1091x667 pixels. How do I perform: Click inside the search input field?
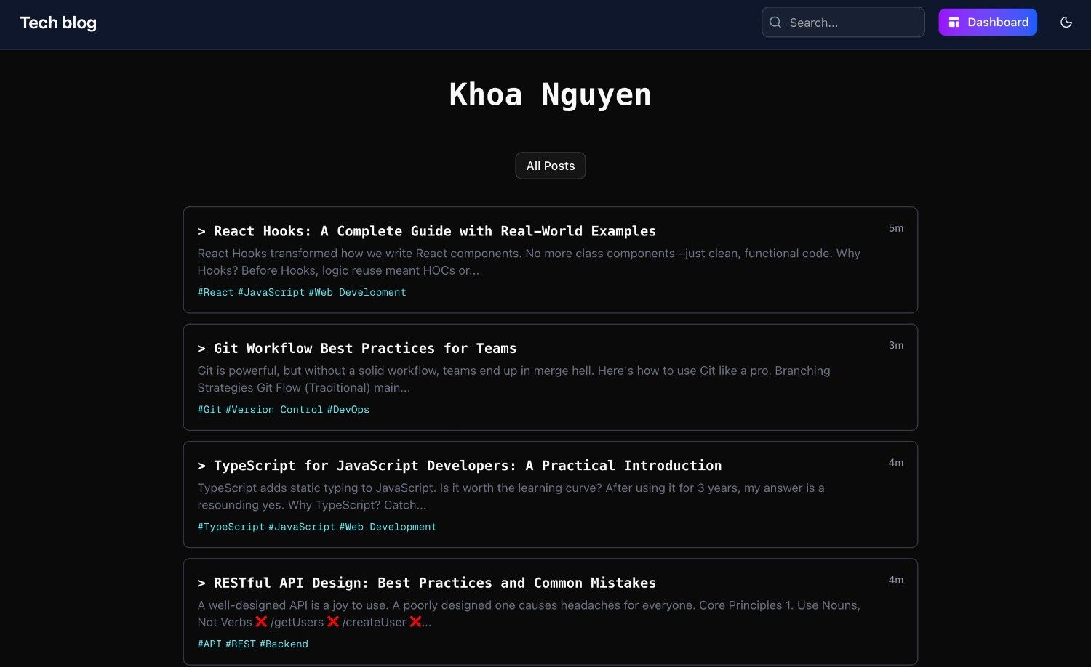click(844, 22)
